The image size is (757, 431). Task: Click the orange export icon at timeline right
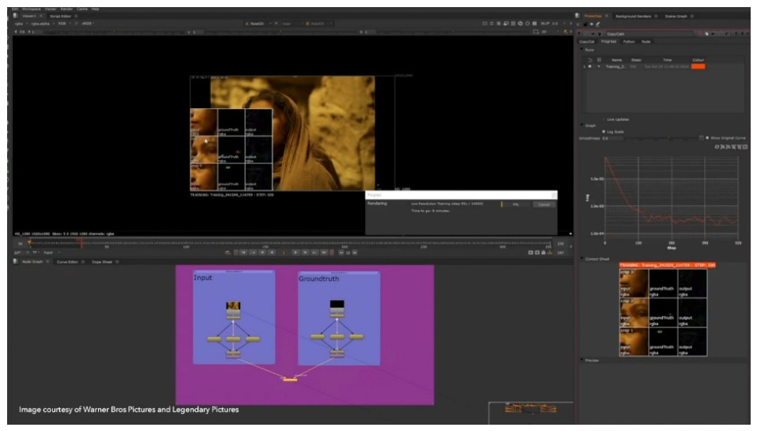[x=549, y=252]
